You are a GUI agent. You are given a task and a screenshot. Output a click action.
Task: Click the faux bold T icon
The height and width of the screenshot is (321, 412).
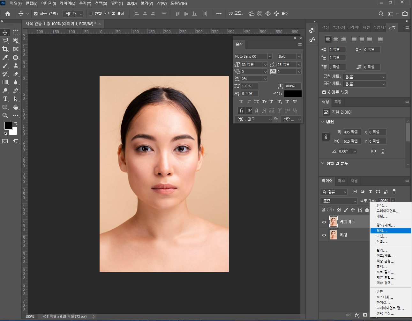pos(241,102)
